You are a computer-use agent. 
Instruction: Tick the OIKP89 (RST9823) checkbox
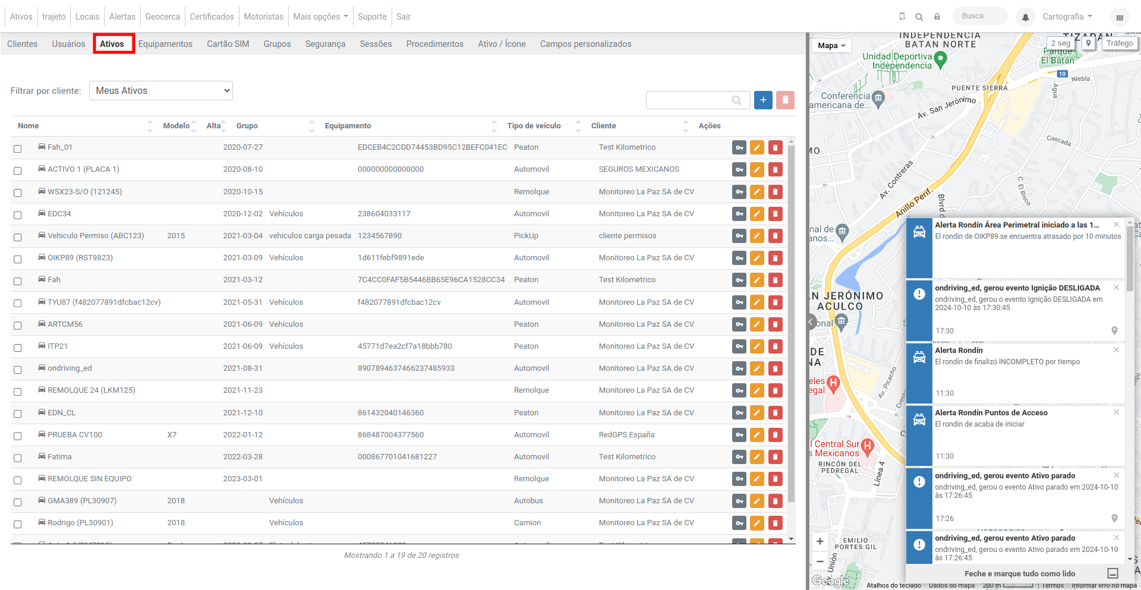click(x=18, y=259)
